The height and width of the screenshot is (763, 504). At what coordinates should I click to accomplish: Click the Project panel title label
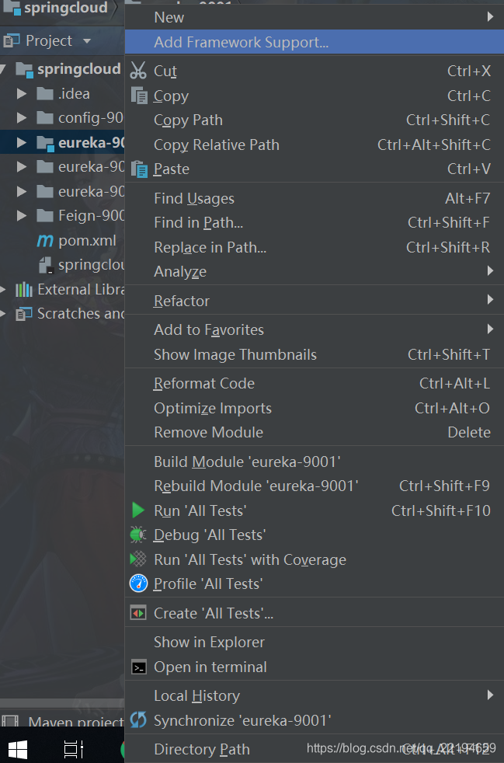(49, 41)
